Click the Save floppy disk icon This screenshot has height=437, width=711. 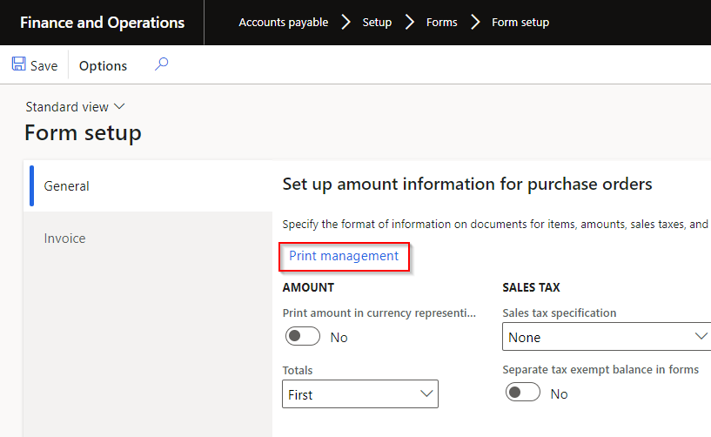pyautogui.click(x=18, y=64)
